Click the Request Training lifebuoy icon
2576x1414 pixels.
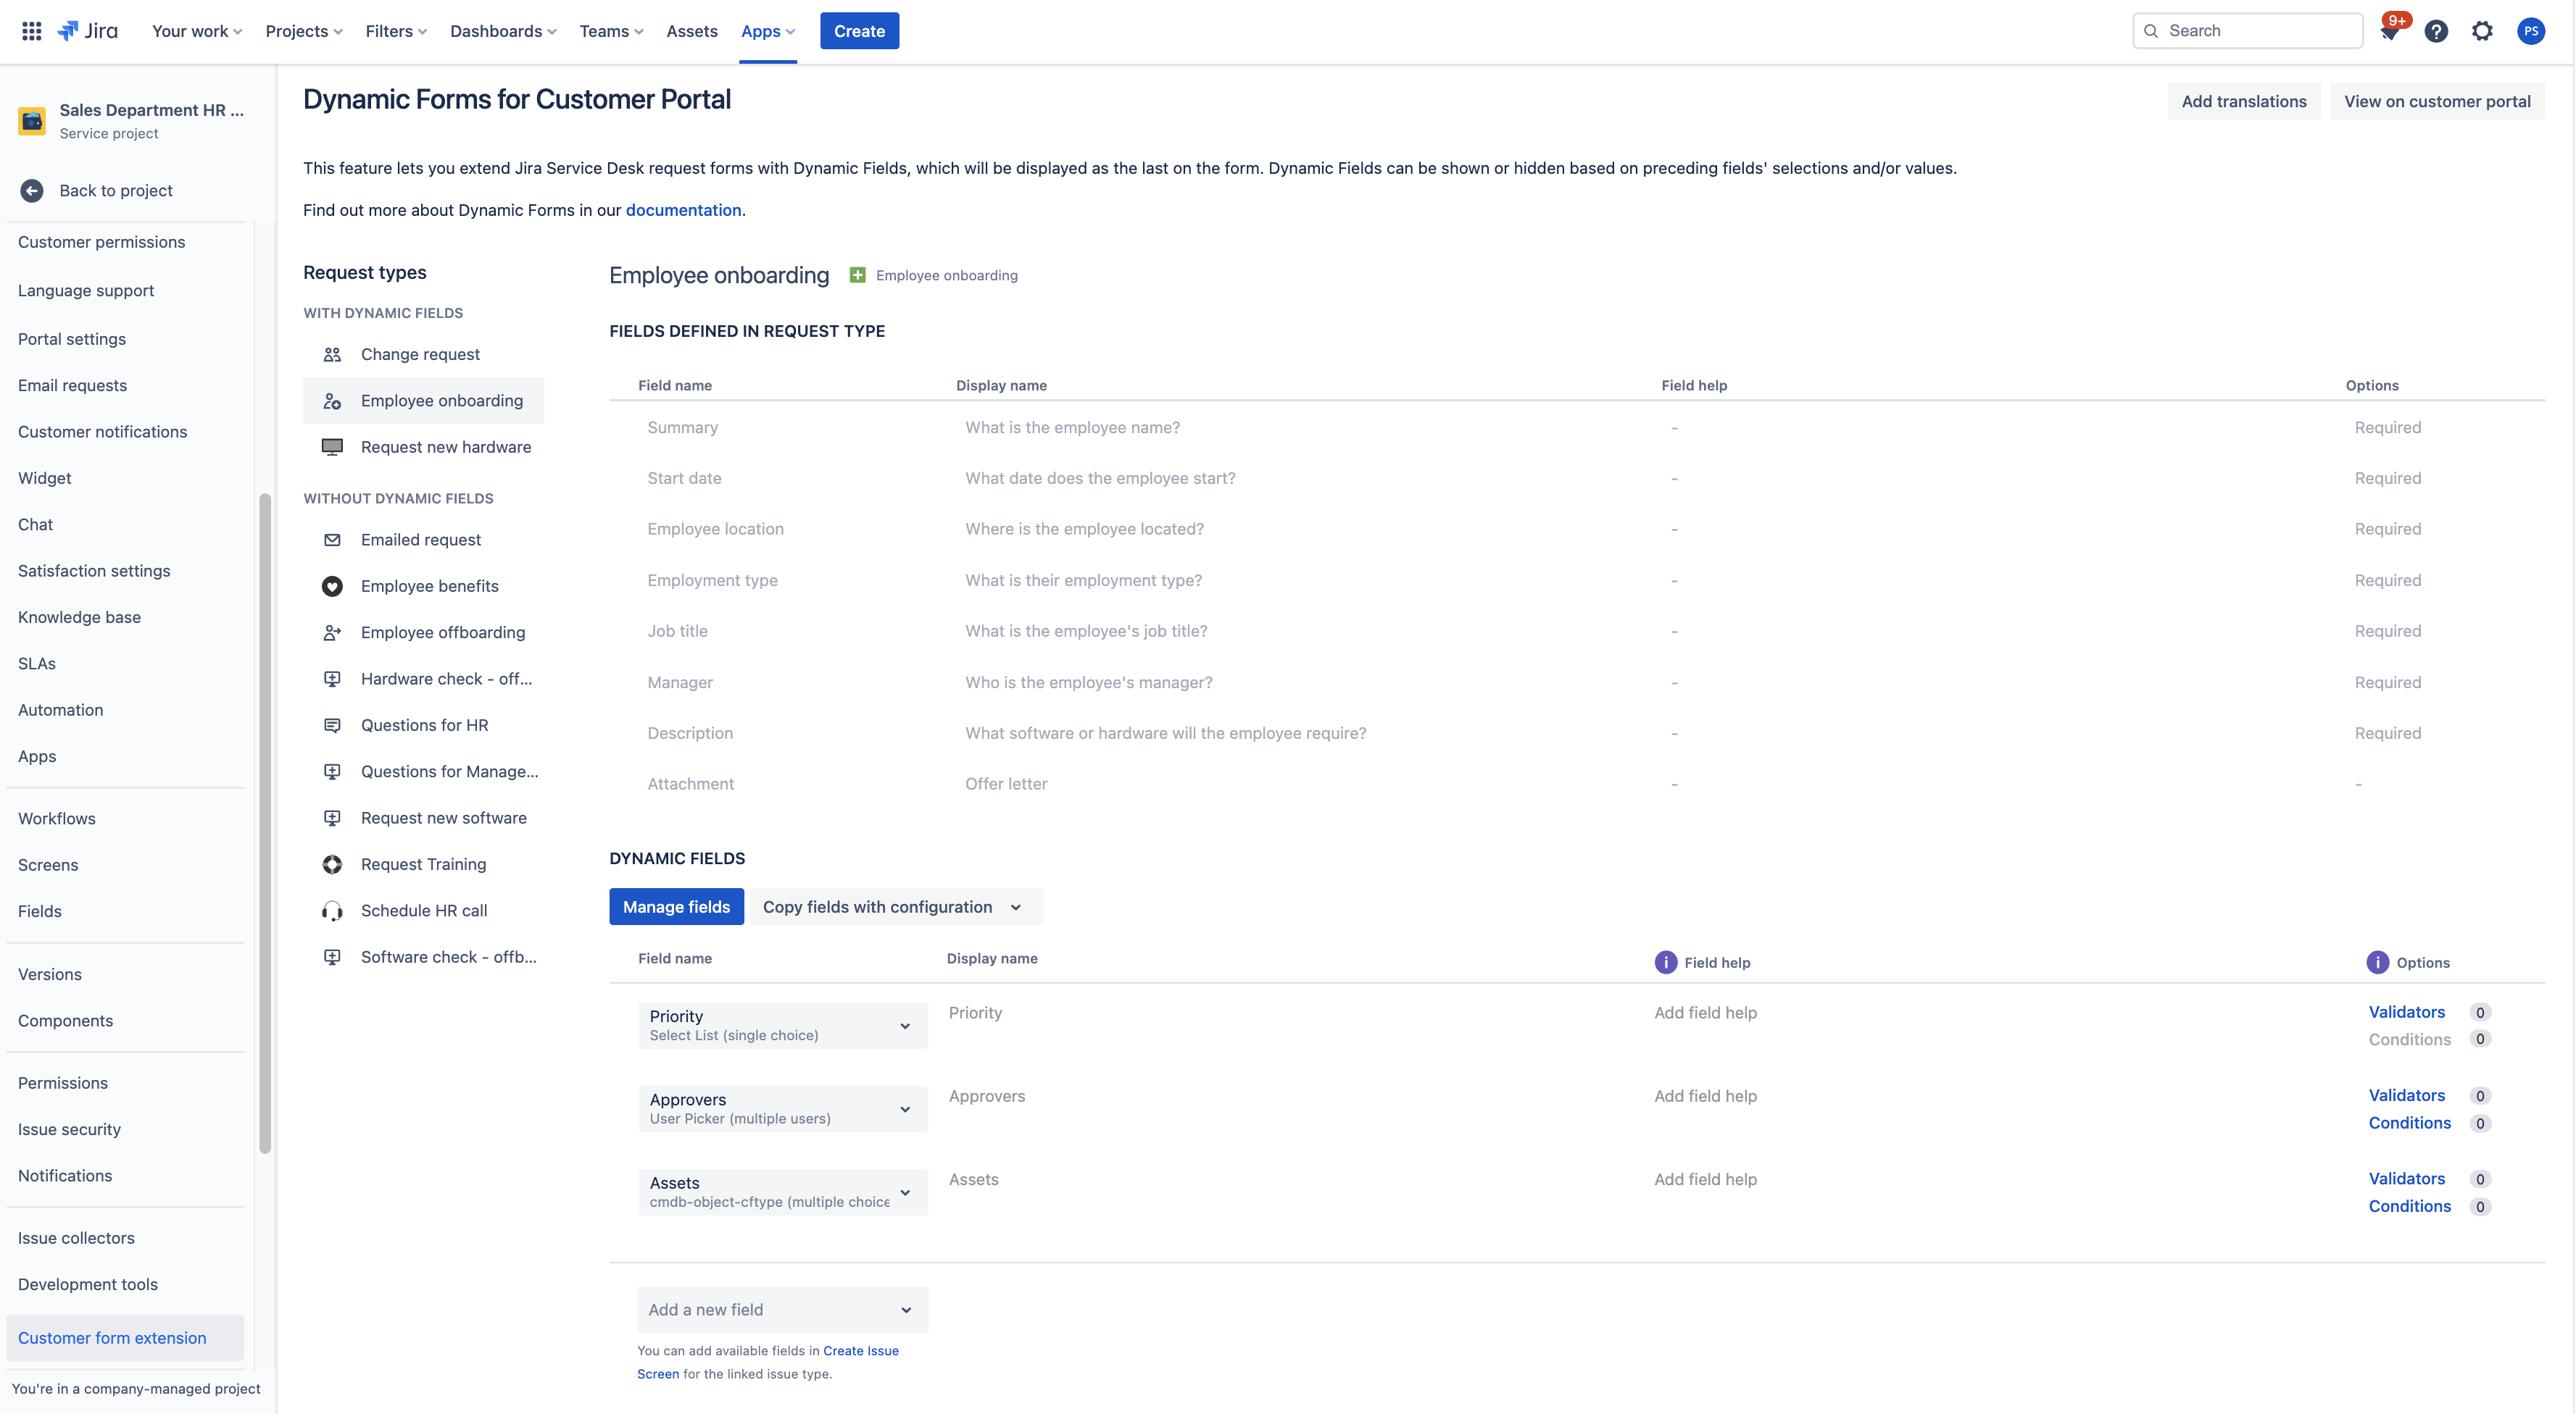332,864
